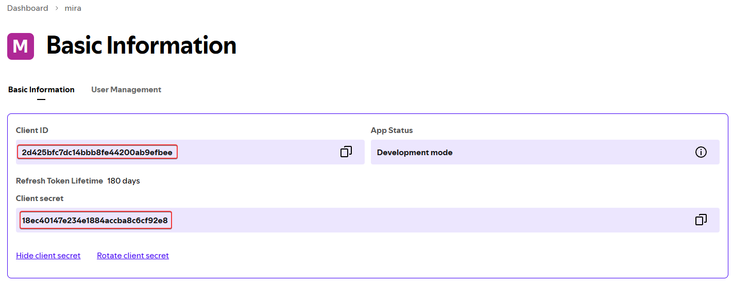This screenshot has height=283, width=733.
Task: Click the Client ID field label
Action: click(32, 130)
